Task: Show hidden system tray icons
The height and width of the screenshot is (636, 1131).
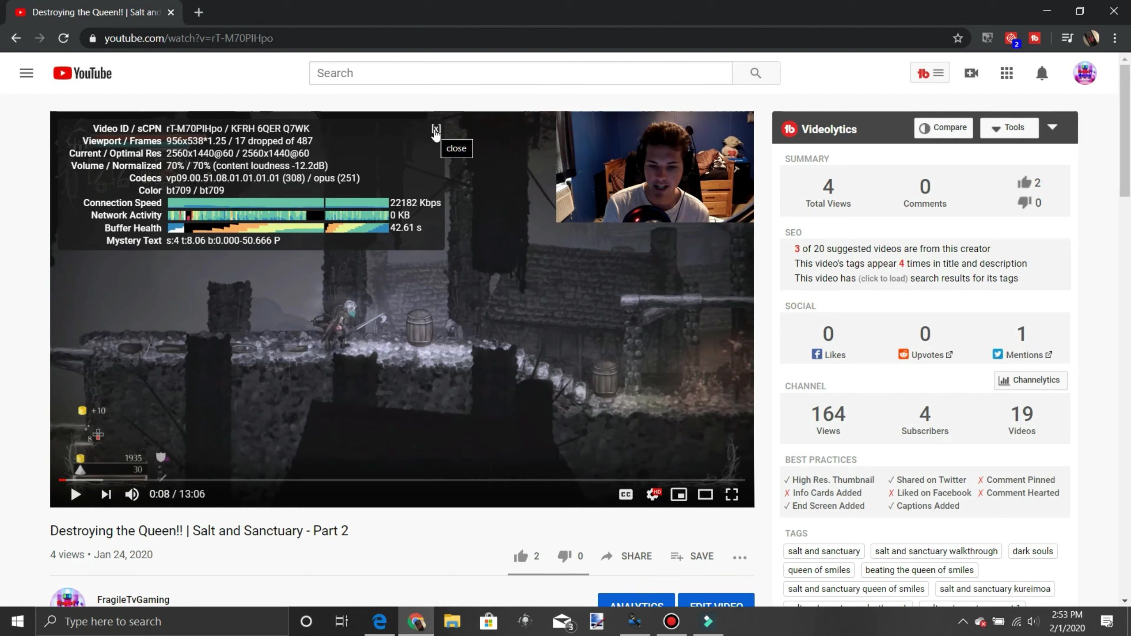Action: click(x=963, y=621)
